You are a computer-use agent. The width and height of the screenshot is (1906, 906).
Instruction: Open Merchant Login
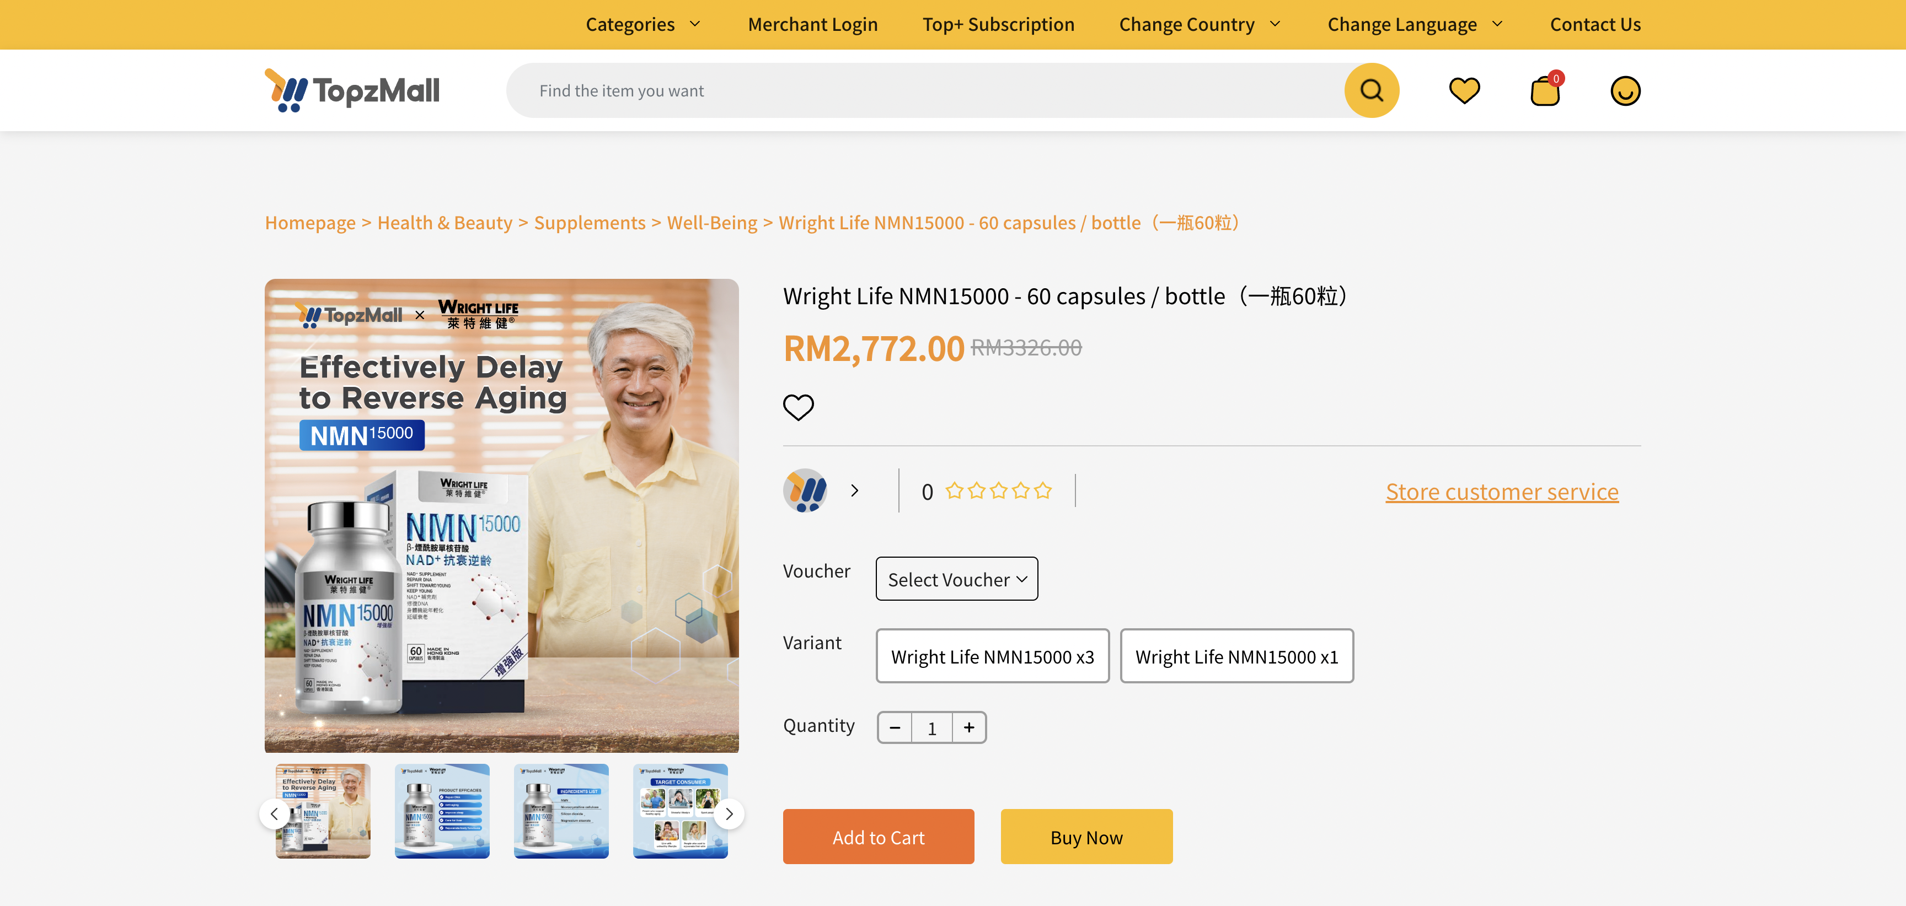point(812,24)
